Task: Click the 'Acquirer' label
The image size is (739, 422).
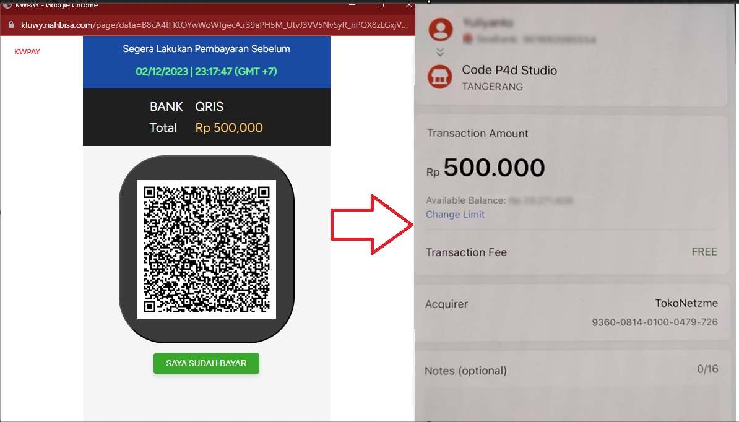Action: click(x=446, y=304)
